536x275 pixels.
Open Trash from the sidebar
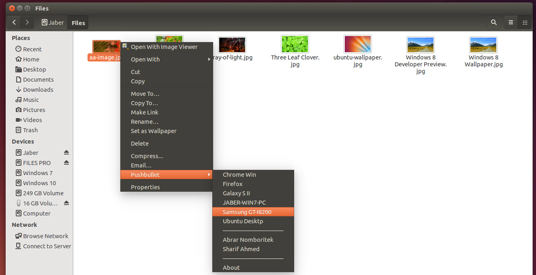point(30,130)
